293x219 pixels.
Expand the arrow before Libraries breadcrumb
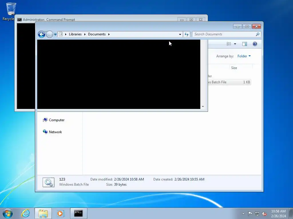point(66,34)
